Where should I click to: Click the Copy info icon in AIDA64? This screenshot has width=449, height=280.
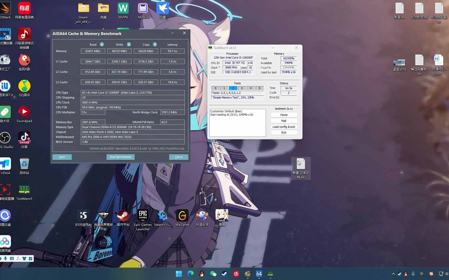click(155, 44)
